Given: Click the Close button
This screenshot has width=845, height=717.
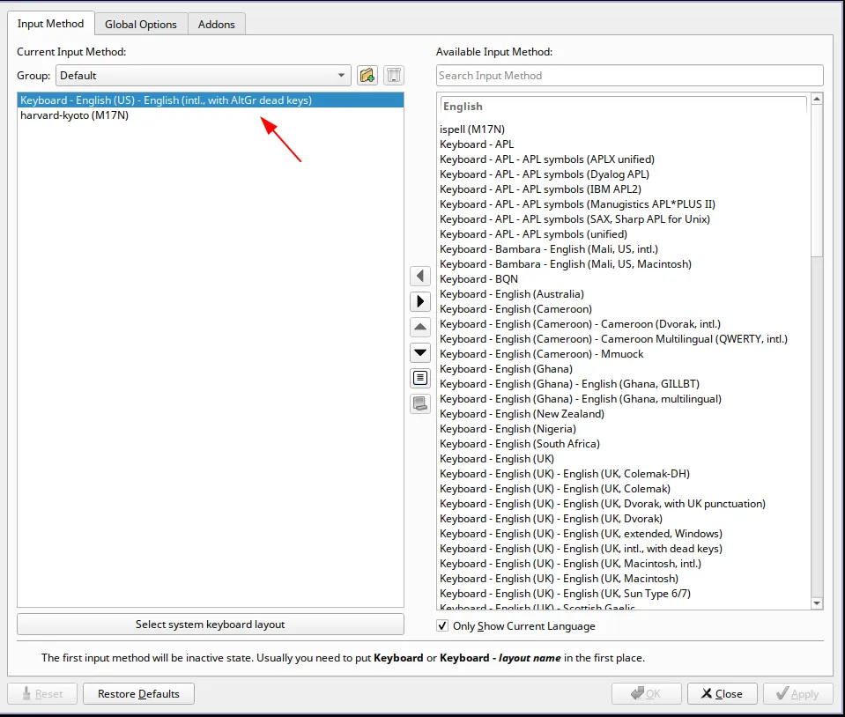Looking at the screenshot, I should click(x=722, y=693).
